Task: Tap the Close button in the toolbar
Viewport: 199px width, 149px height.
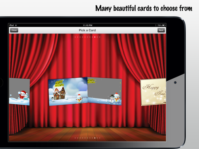Action: [x=14, y=30]
